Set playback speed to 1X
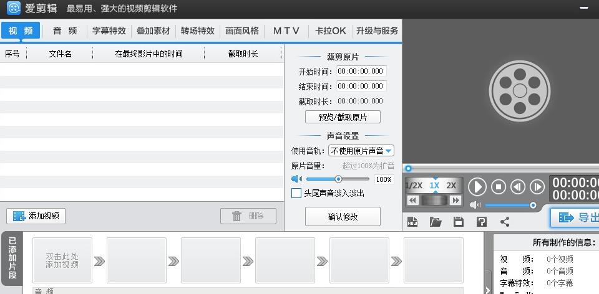Viewport: 599px width, 294px height. coord(434,186)
